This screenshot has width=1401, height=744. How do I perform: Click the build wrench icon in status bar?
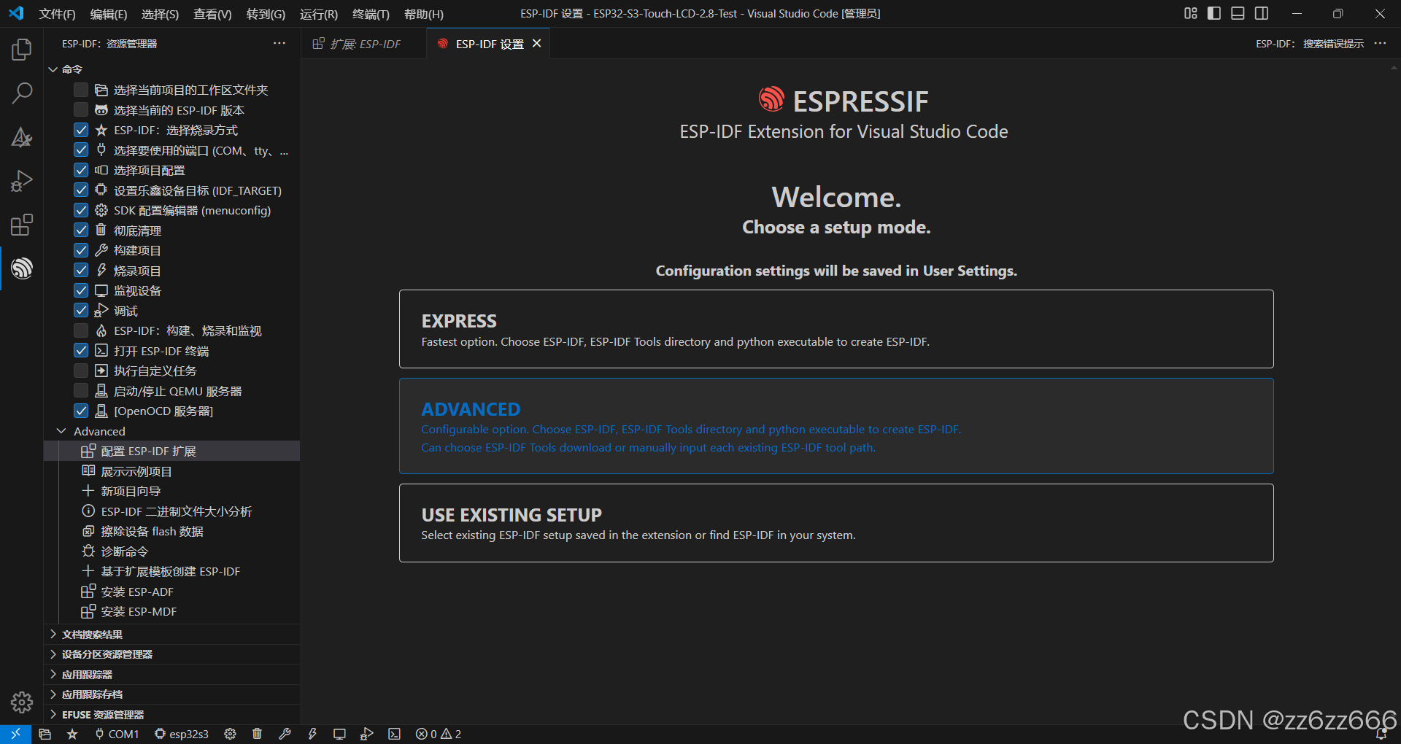point(285,734)
